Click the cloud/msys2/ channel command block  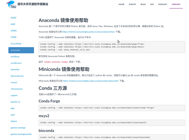(112, 123)
